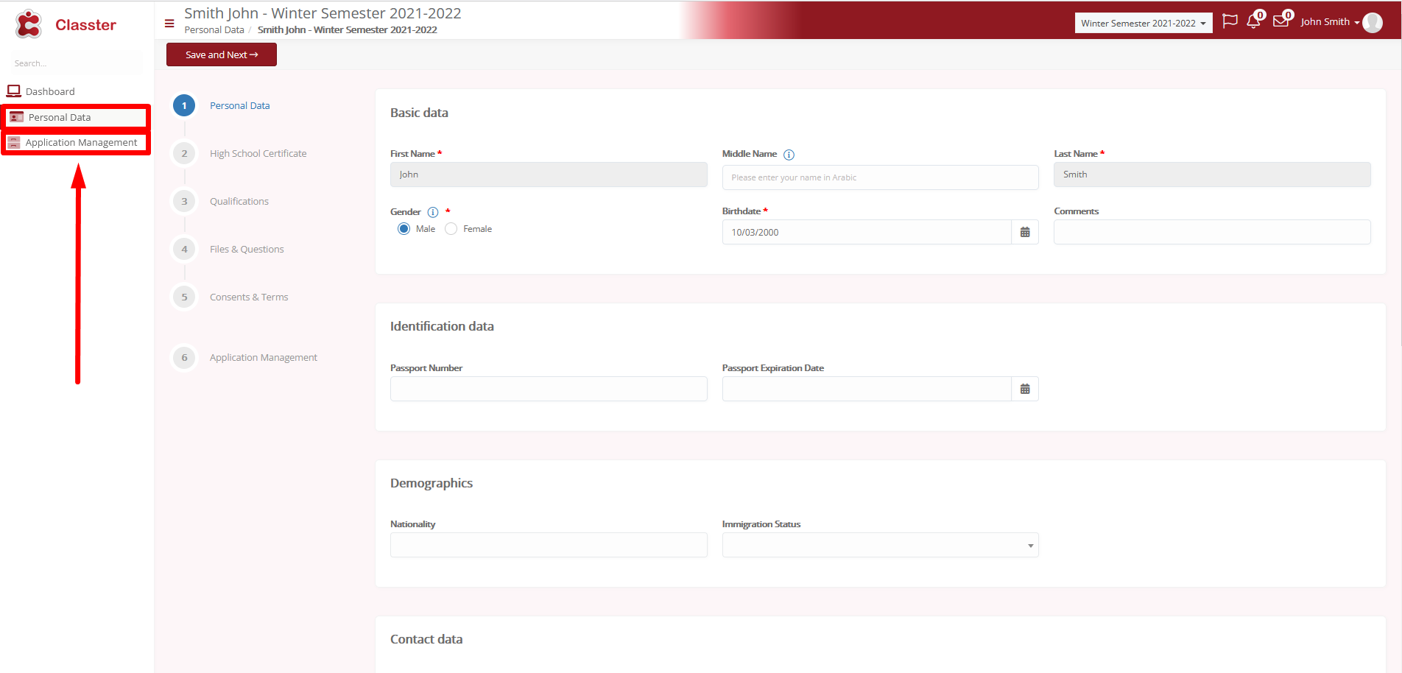Go to step 3 Qualifications
The height and width of the screenshot is (673, 1402).
click(x=184, y=201)
